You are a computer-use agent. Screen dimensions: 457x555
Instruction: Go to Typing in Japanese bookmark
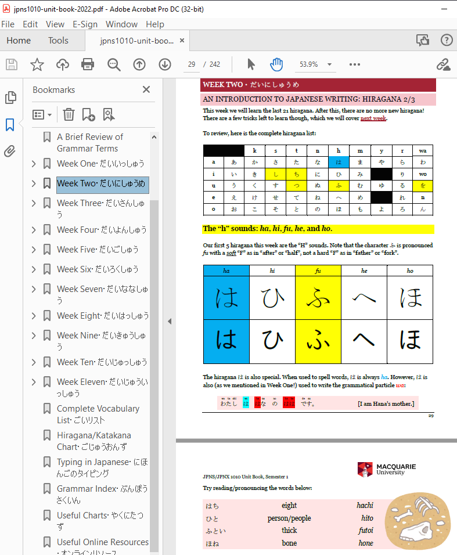pos(102,467)
